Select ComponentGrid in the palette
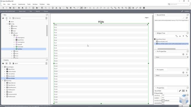Image resolution: width=191 pixels, height=107 pixels. click(11, 94)
